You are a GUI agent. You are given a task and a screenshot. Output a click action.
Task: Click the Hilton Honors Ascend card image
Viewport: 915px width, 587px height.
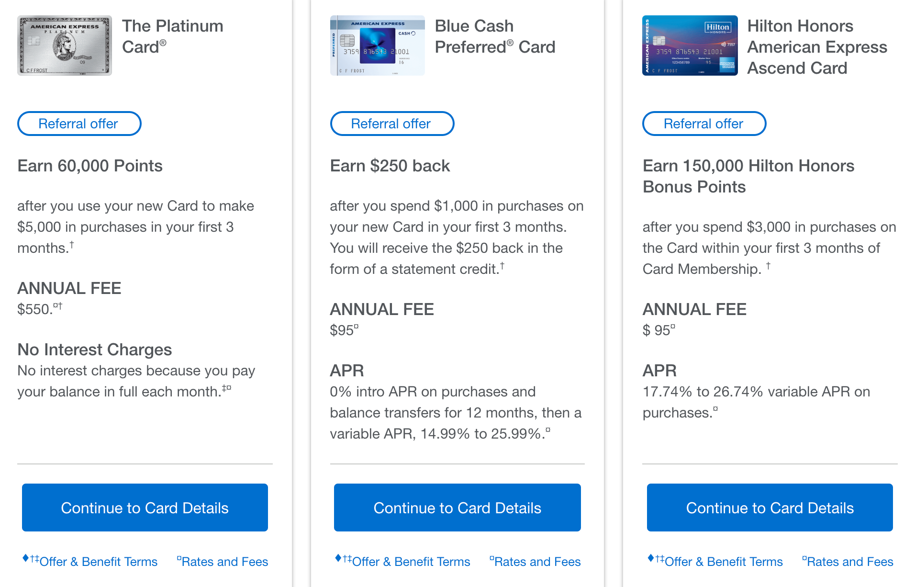tap(690, 45)
